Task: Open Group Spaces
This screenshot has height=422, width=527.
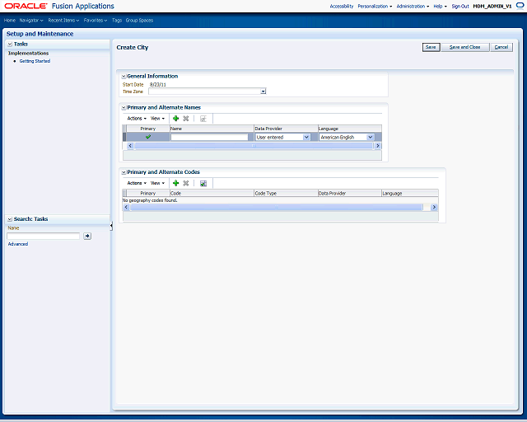Action: [x=139, y=20]
